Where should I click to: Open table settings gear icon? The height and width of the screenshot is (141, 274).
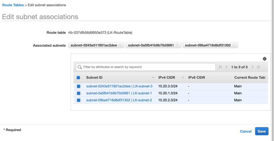tap(264, 59)
